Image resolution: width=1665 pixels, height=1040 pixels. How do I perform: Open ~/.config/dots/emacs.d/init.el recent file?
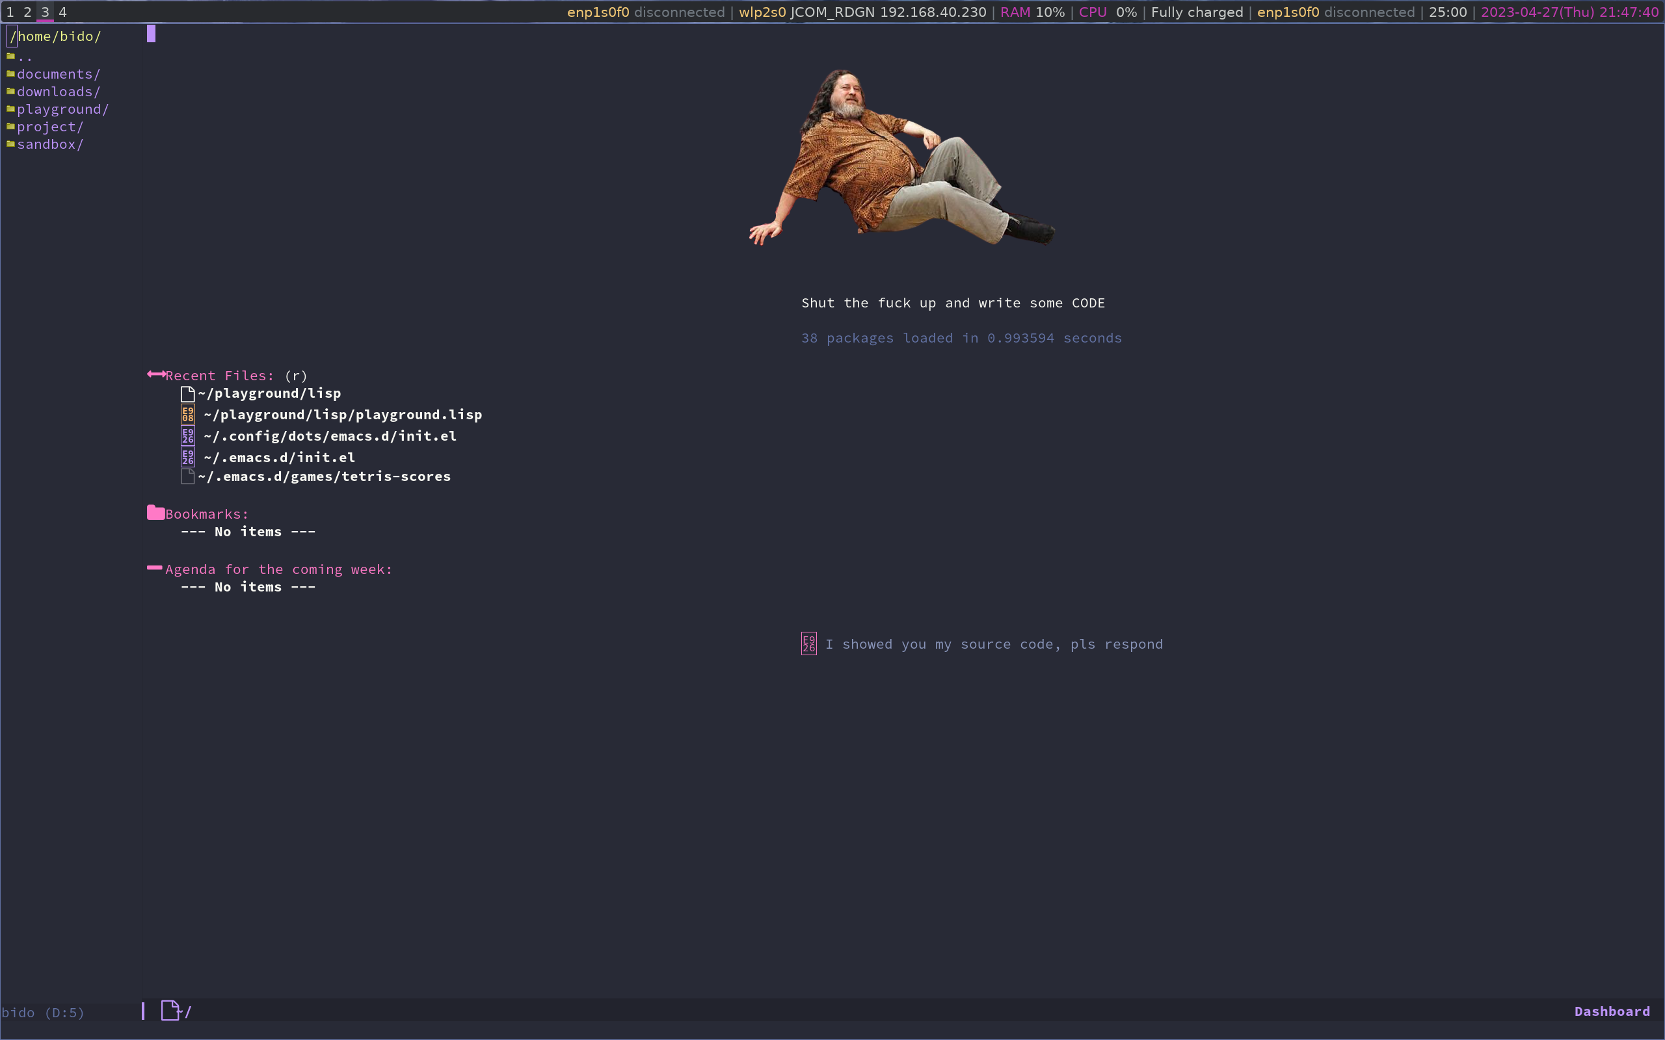pos(330,436)
